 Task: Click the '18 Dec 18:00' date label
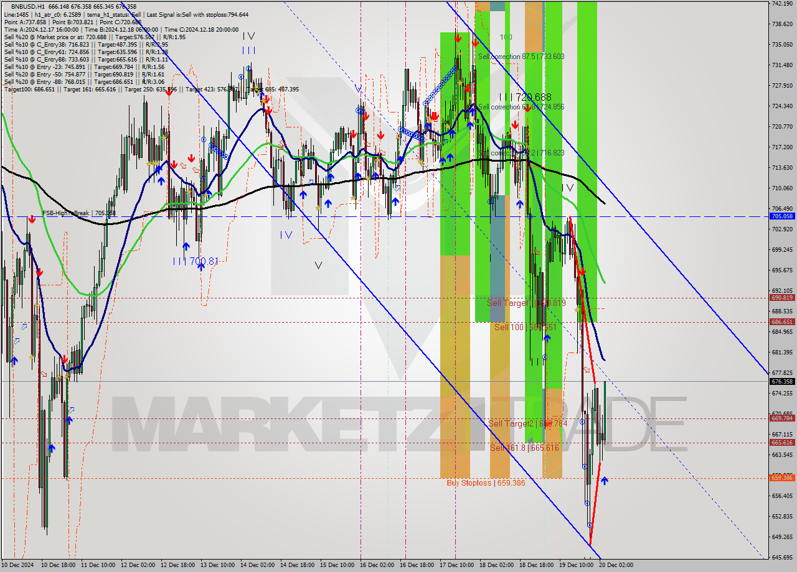click(x=537, y=565)
